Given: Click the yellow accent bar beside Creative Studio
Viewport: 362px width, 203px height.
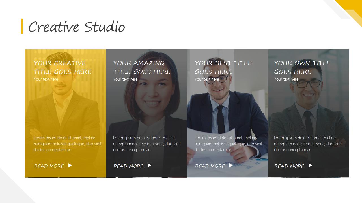Looking at the screenshot, I should (x=22, y=26).
